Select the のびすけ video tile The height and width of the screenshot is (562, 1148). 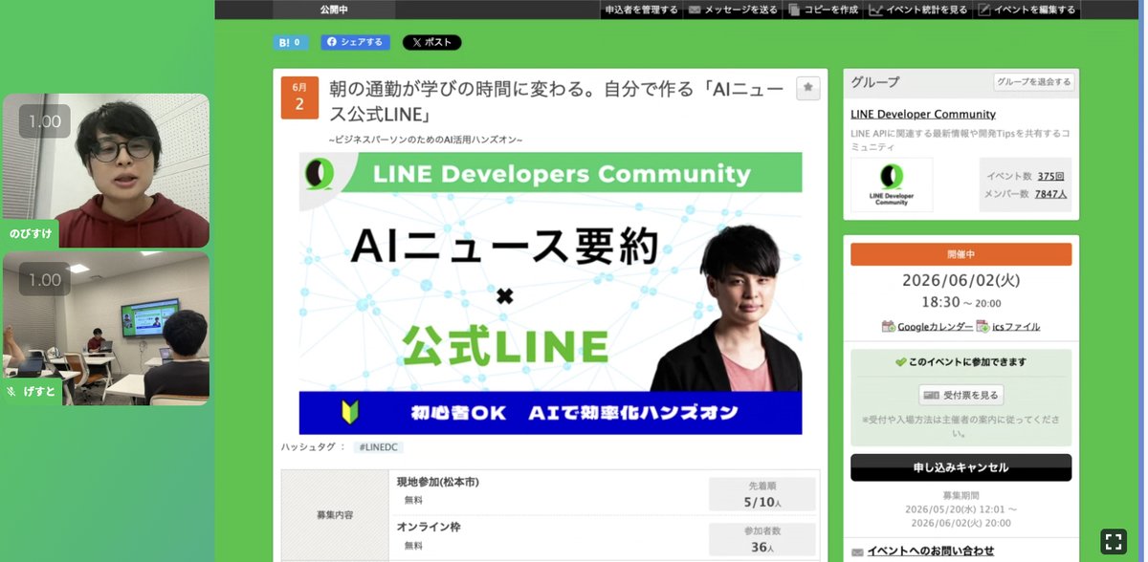pos(106,170)
